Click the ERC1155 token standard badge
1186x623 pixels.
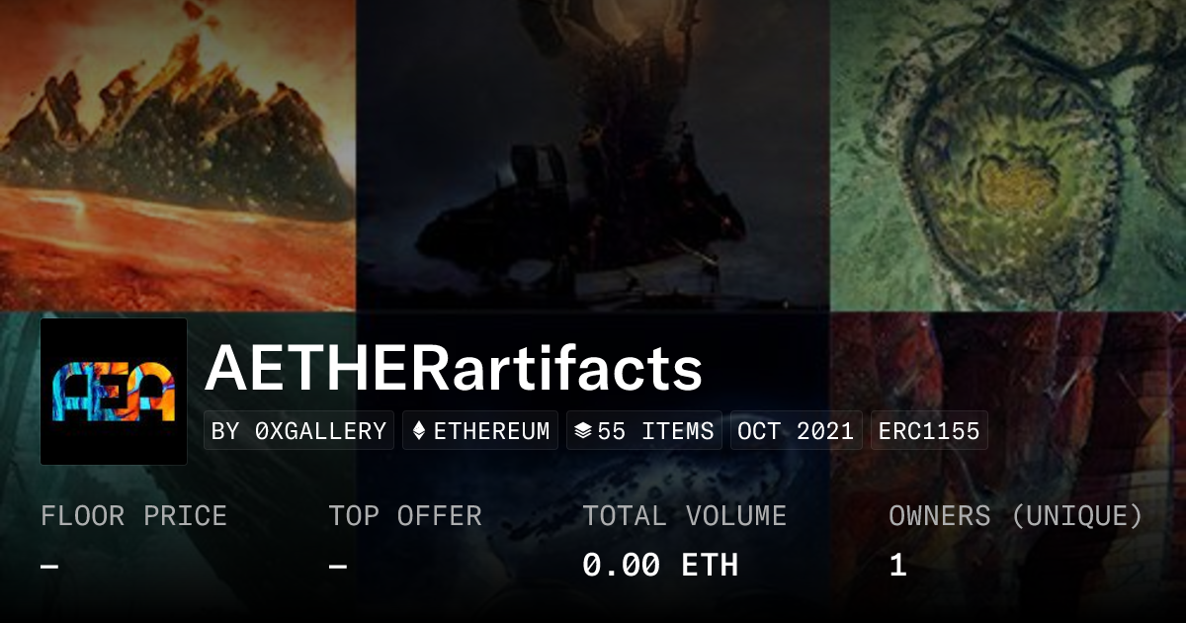click(x=929, y=431)
